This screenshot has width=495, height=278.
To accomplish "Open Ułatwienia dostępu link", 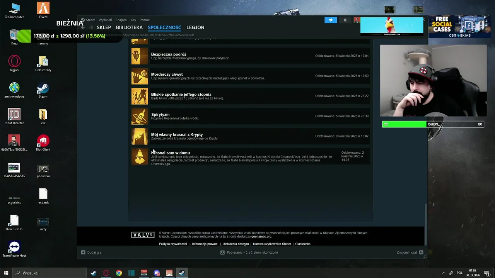I will (x=236, y=244).
